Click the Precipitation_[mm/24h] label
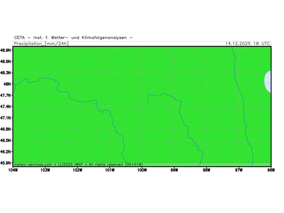Screen dimensions: 284x213 click(41, 44)
